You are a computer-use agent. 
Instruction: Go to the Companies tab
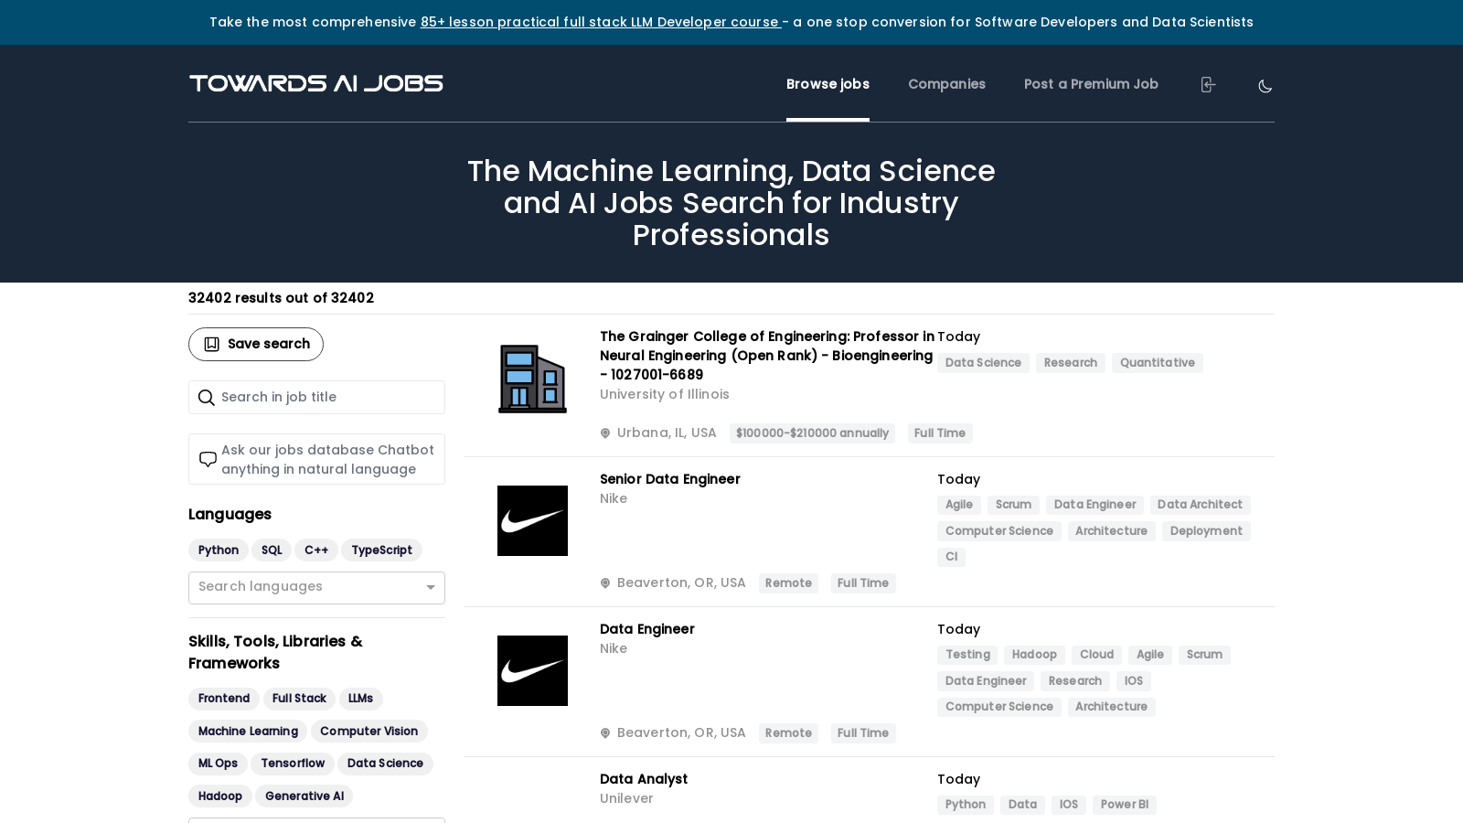pyautogui.click(x=946, y=84)
